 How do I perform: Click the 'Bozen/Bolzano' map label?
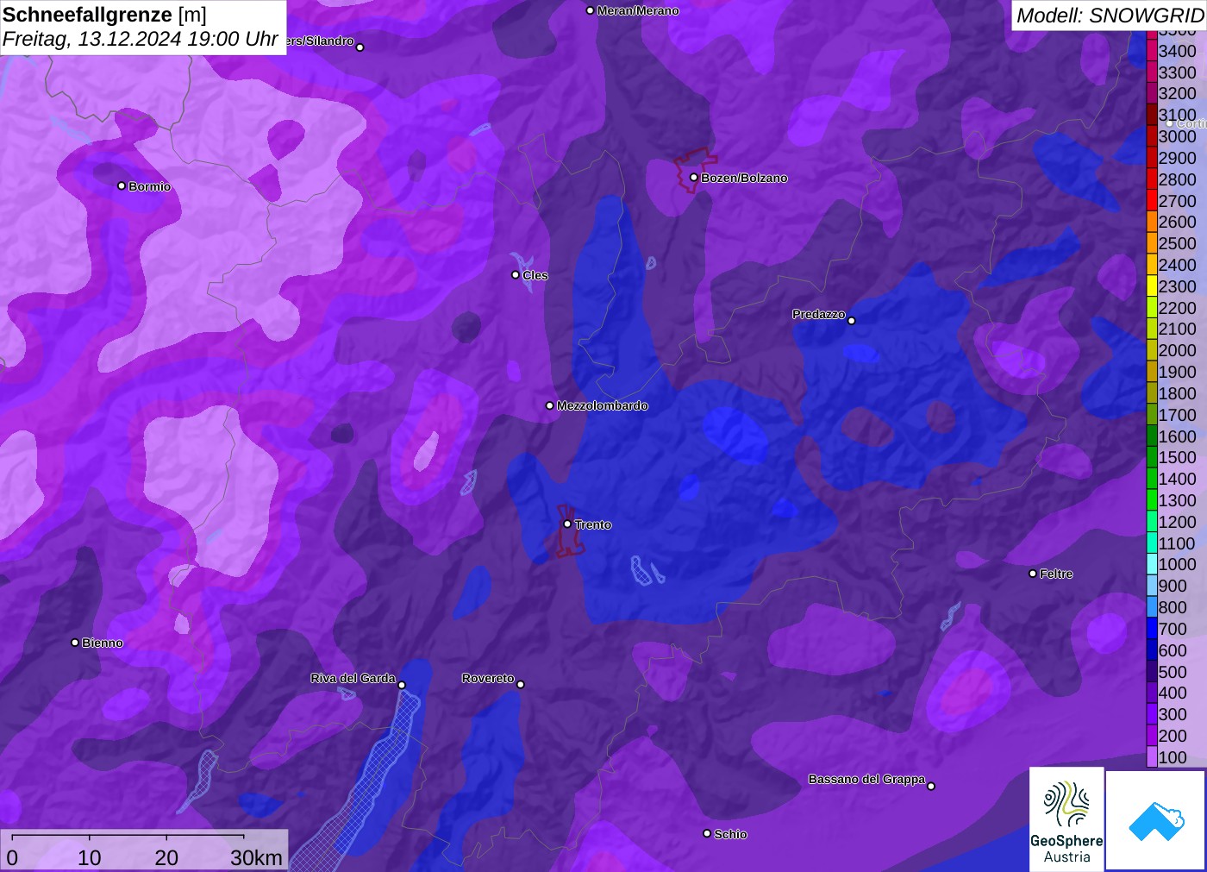click(x=744, y=178)
